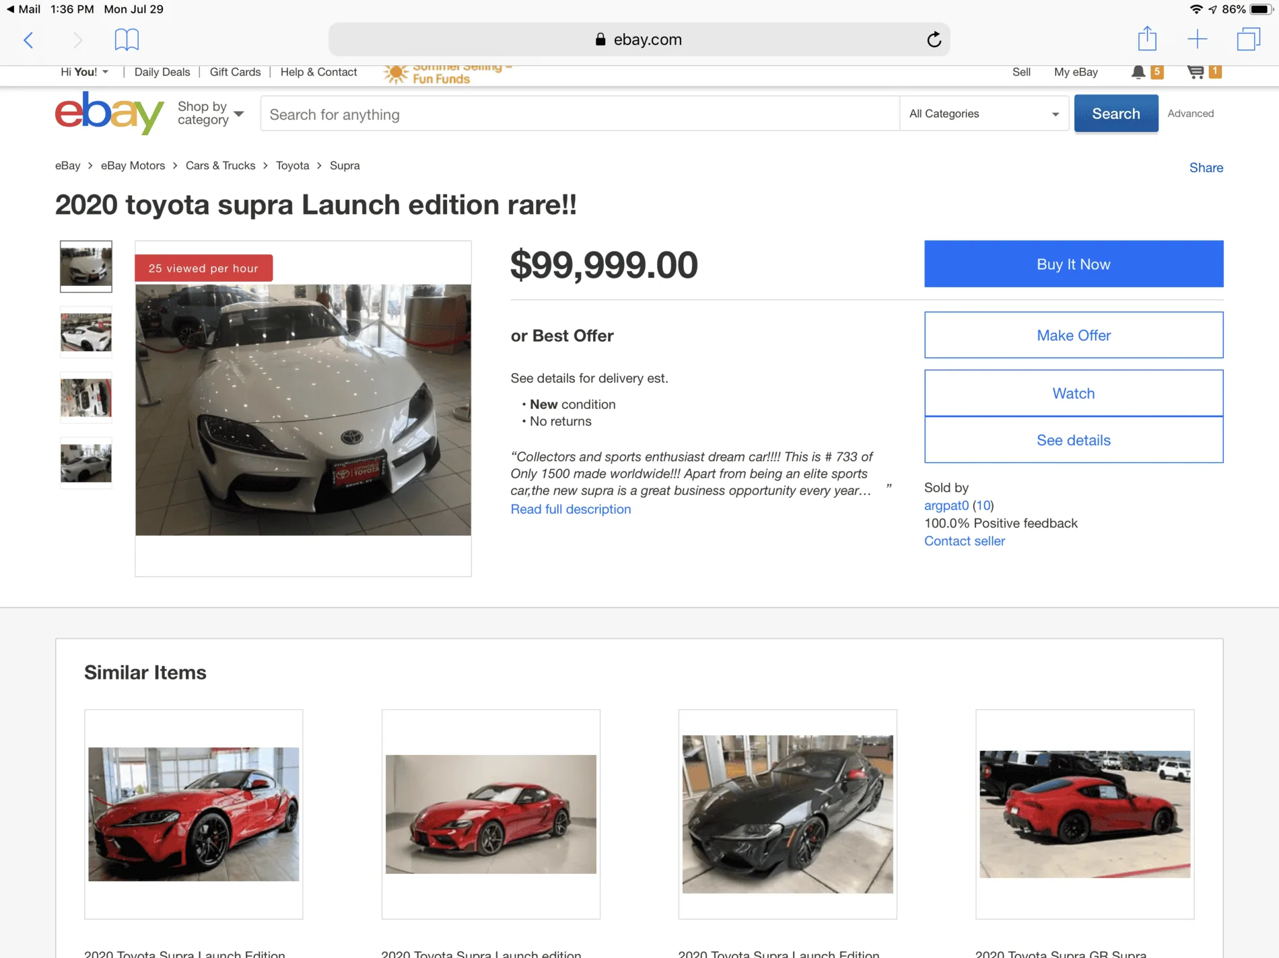Click Contact seller link
This screenshot has height=958, width=1279.
(x=965, y=541)
